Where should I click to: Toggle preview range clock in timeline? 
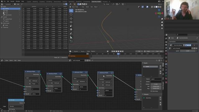[x=145, y=51]
